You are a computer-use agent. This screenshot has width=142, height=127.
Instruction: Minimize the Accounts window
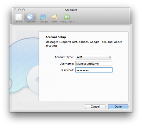pos(19,10)
